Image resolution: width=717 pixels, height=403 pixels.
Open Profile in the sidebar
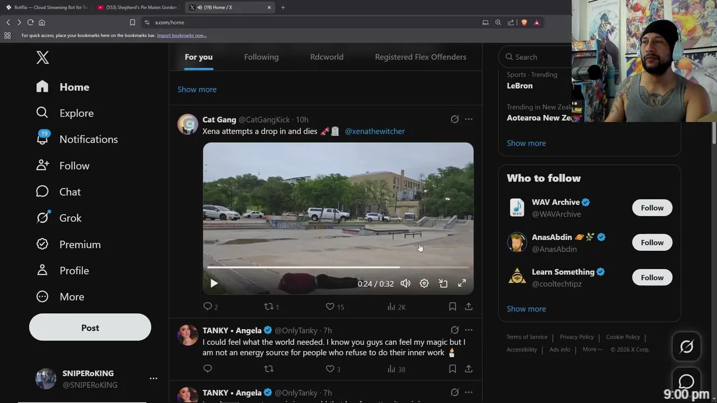click(x=62, y=270)
